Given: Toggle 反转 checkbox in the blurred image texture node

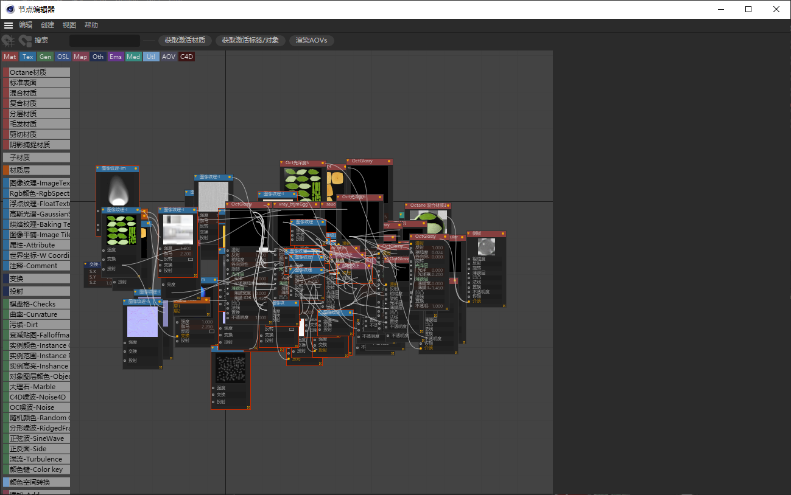Looking at the screenshot, I should tap(191, 259).
